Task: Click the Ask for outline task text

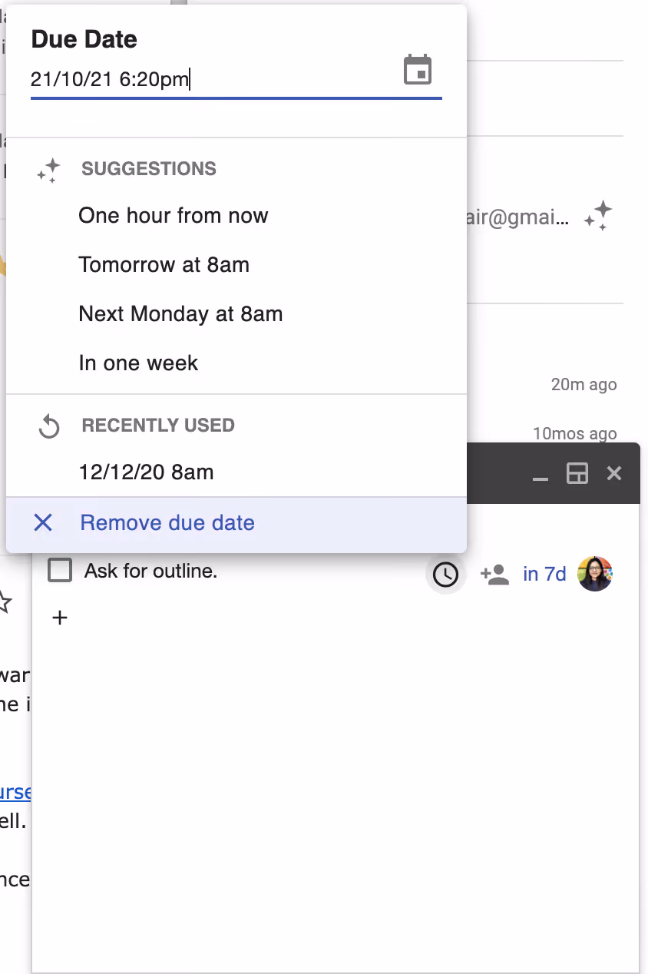Action: coord(150,571)
